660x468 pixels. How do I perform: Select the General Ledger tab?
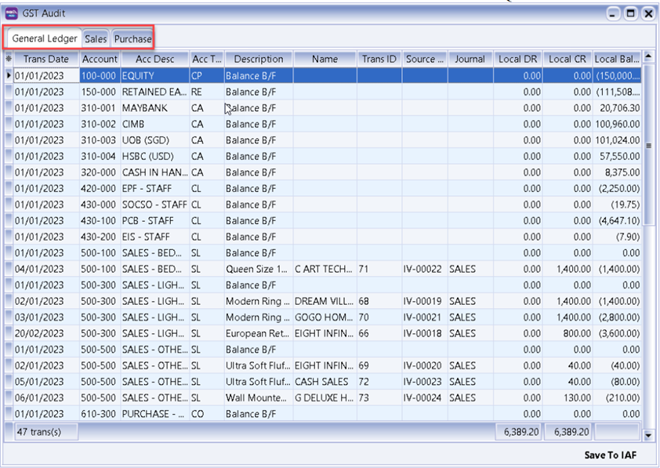[45, 38]
